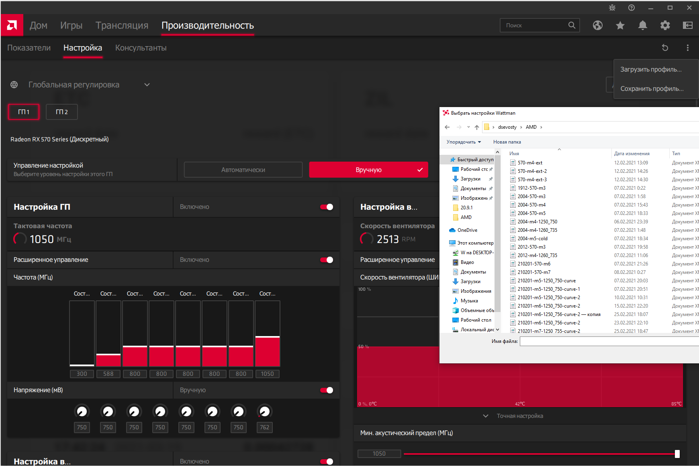699x466 pixels.
Task: Go up one folder level in dialog
Action: (x=477, y=127)
